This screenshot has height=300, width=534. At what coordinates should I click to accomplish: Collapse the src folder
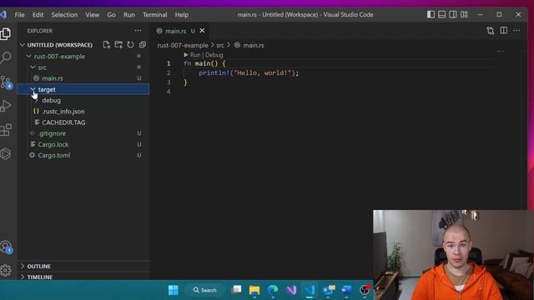(33, 67)
